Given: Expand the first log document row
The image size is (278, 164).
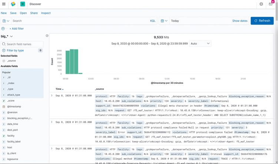Looking at the screenshot, I should point(52,96).
